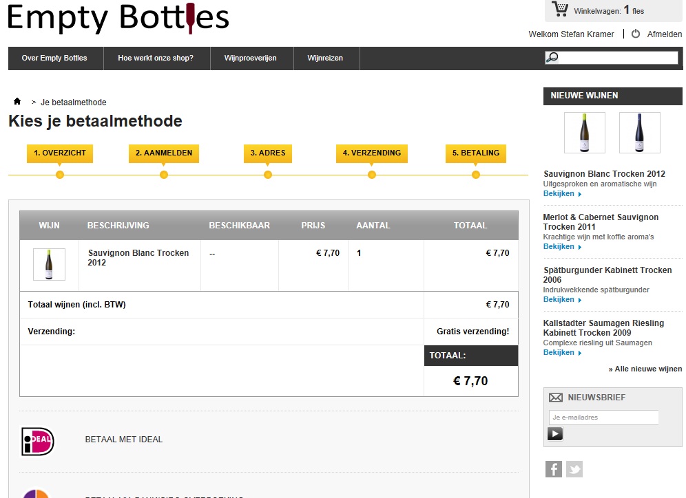Click the Afmelden logout link
The width and height of the screenshot is (686, 498).
point(664,34)
